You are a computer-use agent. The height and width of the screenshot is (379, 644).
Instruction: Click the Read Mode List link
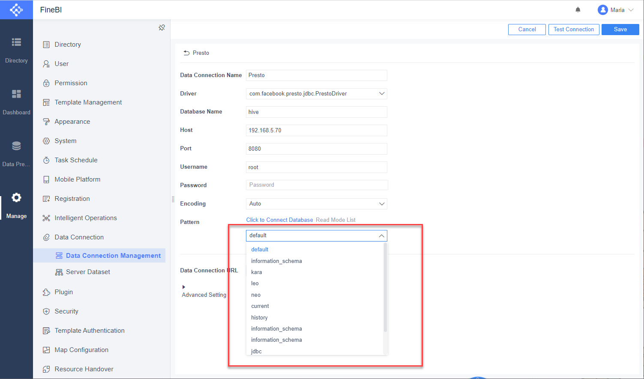(335, 220)
